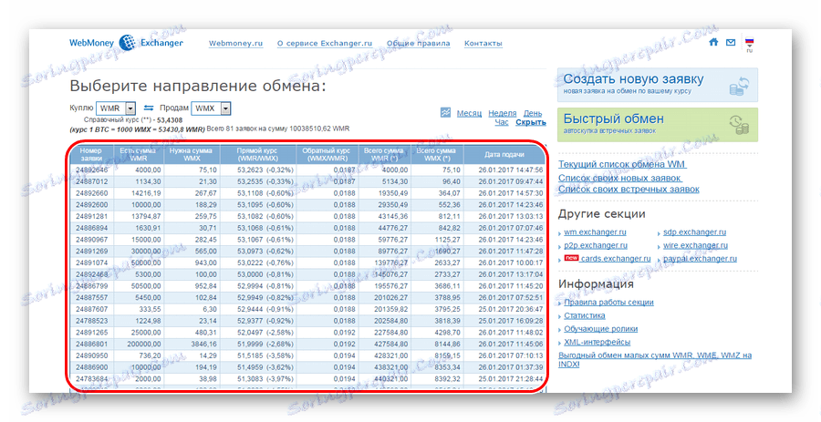Open the mail envelope icon
Image resolution: width=821 pixels, height=422 pixels.
[x=731, y=42]
